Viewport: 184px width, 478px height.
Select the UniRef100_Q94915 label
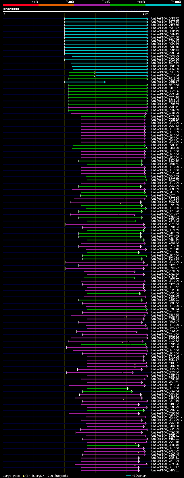point(165,442)
